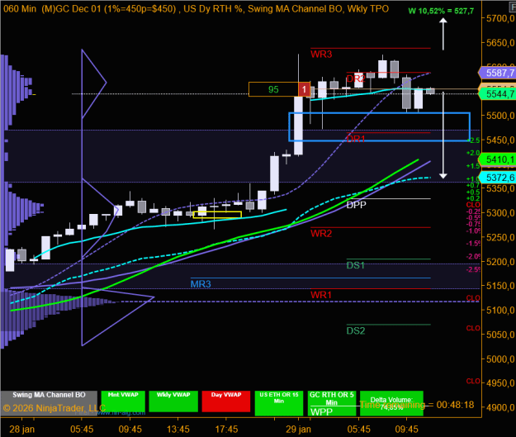
Task: Click the DS2 support label
Action: pos(356,331)
